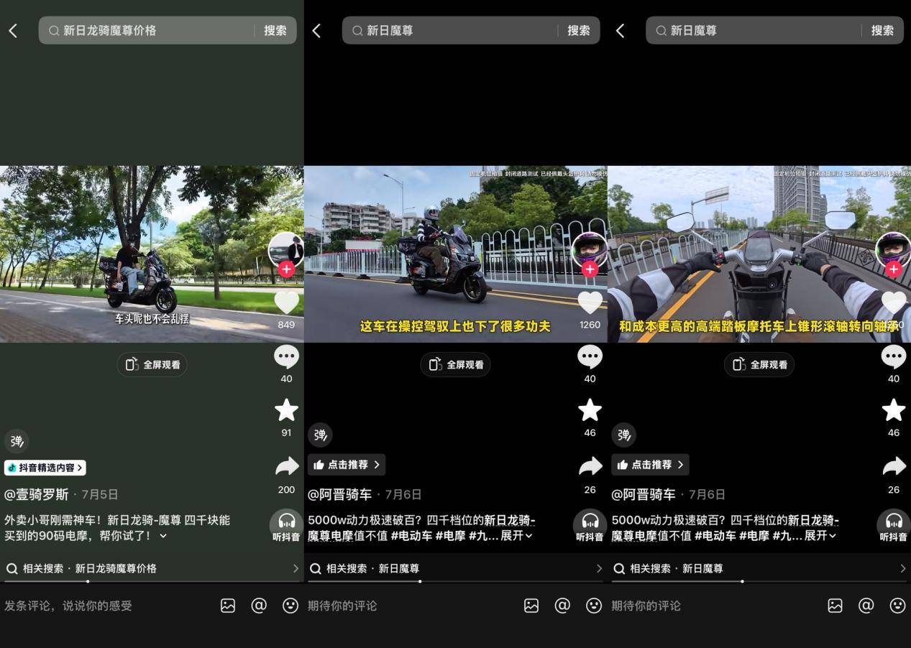Screen dimensions: 911x648
Task: Favorite the video in the right screenshot
Action: click(894, 410)
